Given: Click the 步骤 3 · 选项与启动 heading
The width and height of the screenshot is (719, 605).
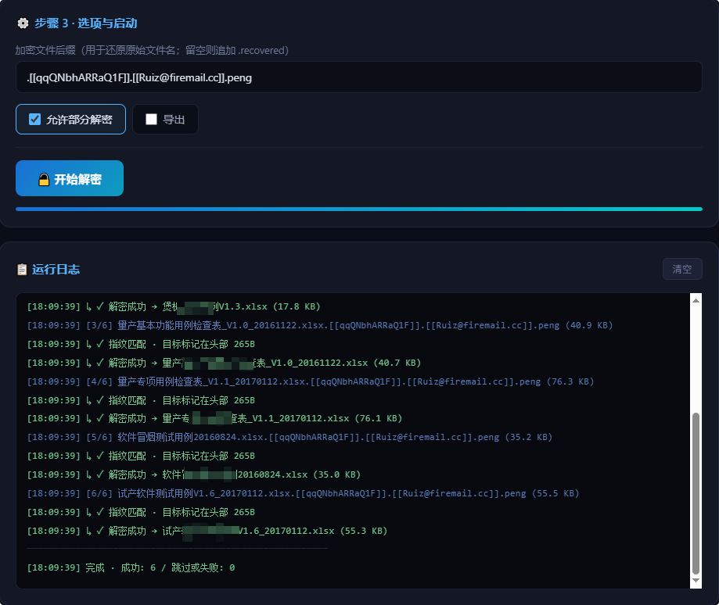Looking at the screenshot, I should click(85, 23).
